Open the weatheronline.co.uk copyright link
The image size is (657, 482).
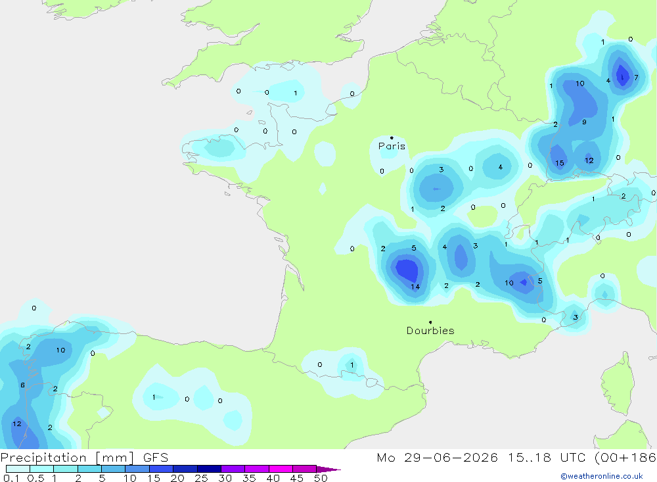point(602,476)
